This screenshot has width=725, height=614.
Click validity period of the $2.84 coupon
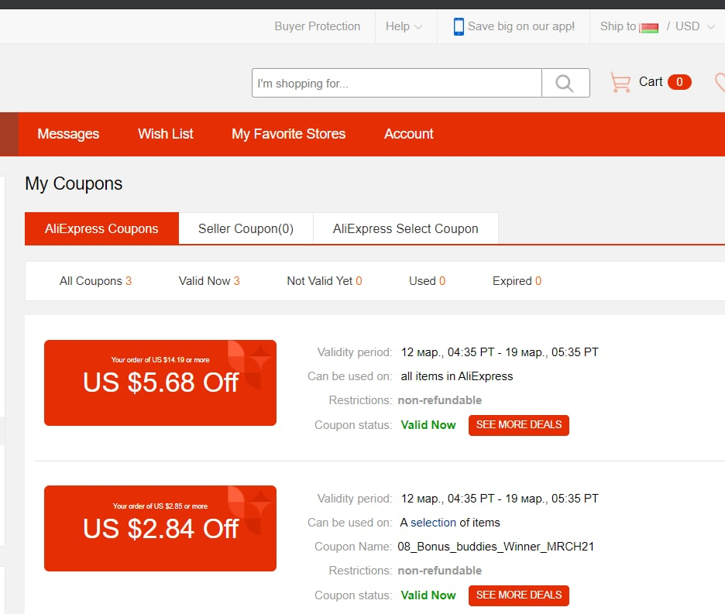click(500, 499)
